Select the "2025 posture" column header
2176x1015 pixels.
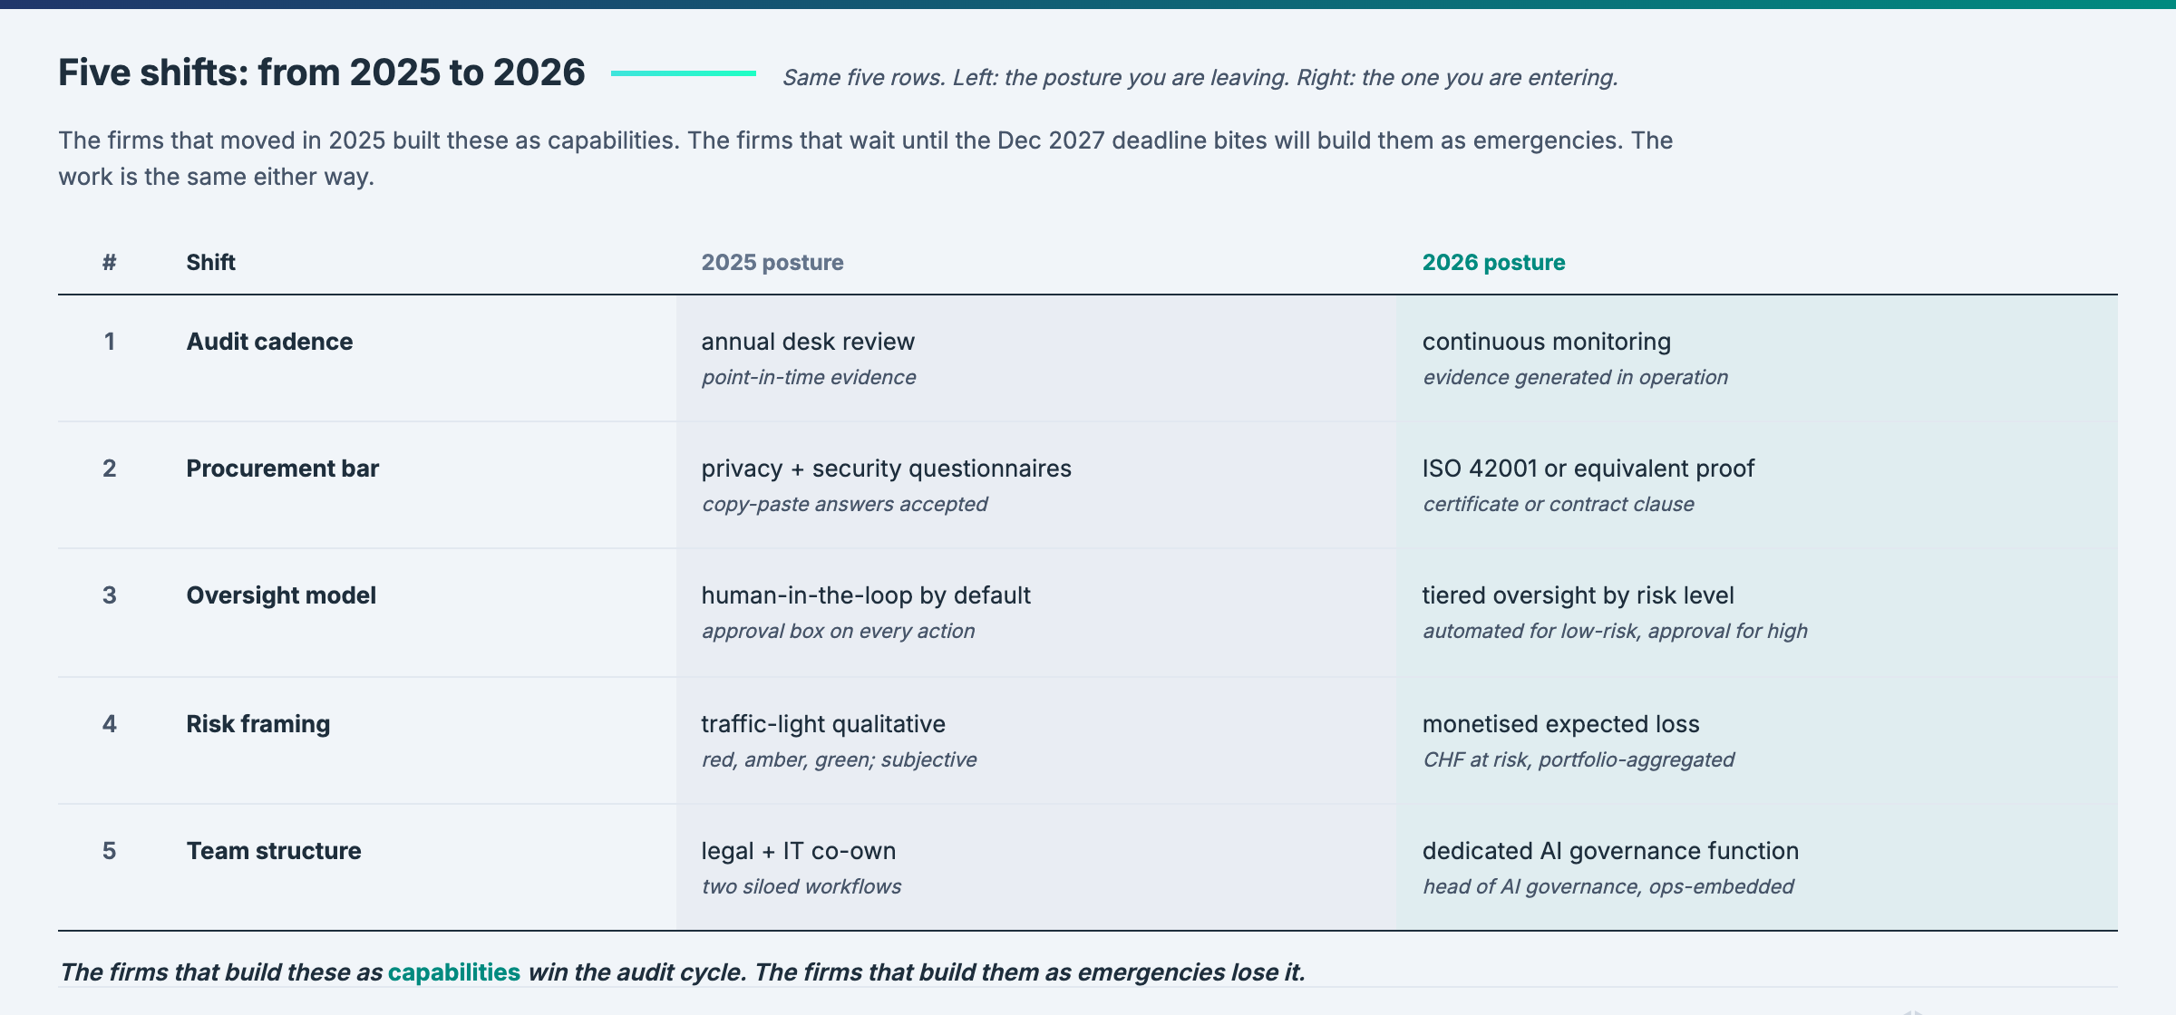772,263
